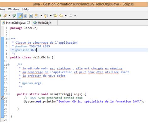
Task: Click the task marker icon at line 20
Action: [x=2, y=98]
